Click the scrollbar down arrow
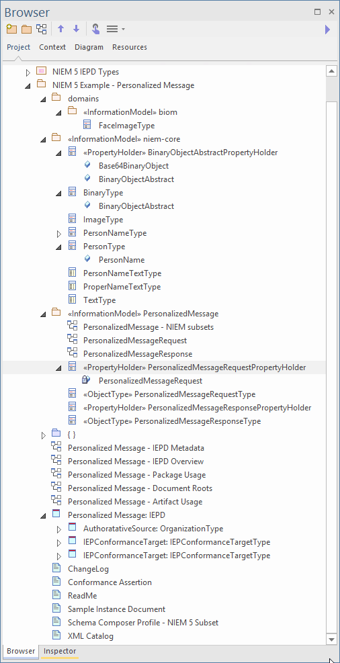340x663 pixels. pos(331,638)
